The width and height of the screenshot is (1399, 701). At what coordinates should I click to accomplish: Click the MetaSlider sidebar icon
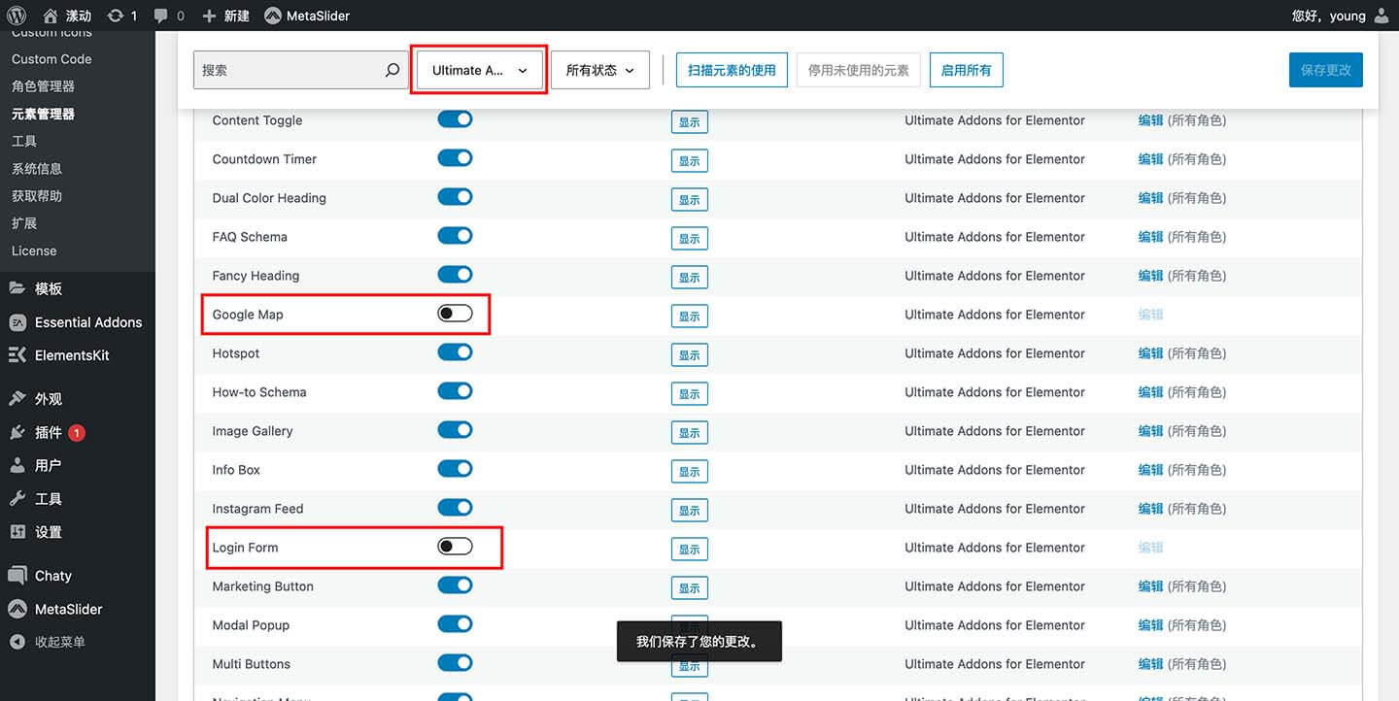point(17,610)
